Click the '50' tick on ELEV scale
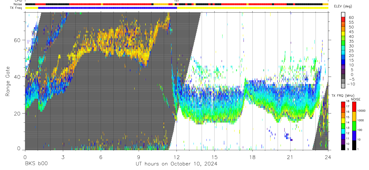Viewport: 369px width, 170px height. [351, 27]
